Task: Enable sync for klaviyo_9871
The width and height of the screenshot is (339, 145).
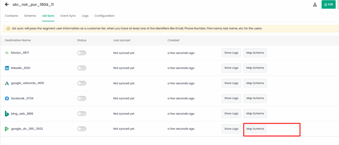Action: (82, 53)
